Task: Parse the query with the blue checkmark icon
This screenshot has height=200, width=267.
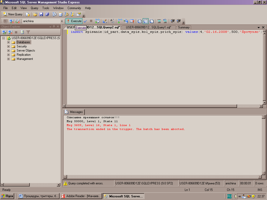Action: 85,21
